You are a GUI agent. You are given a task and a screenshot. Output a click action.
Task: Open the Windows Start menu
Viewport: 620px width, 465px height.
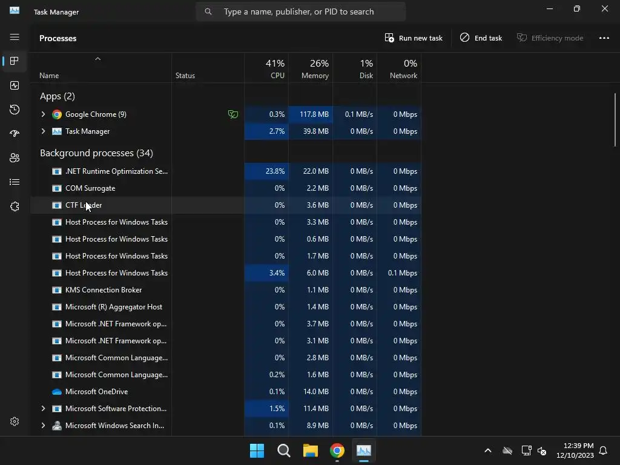click(257, 450)
